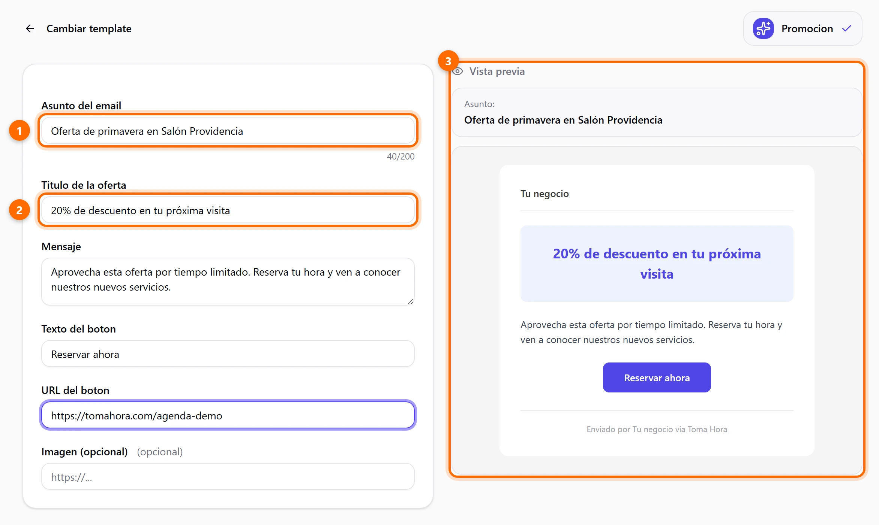
Task: Click the back arrow icon
Action: [30, 28]
